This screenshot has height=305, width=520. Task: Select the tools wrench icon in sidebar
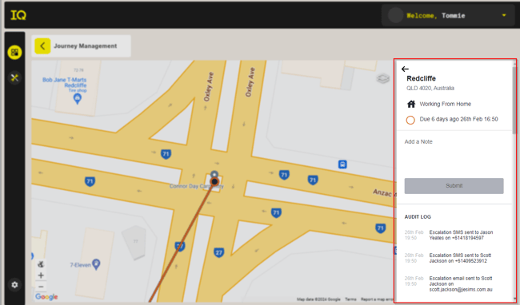pos(14,77)
